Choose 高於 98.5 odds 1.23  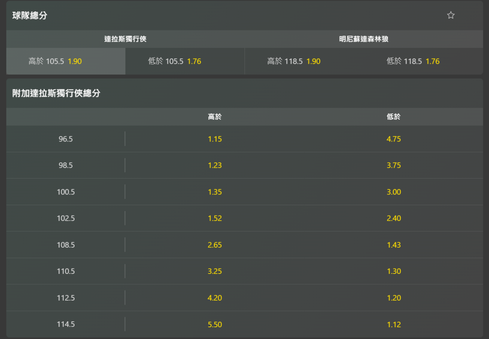(215, 165)
